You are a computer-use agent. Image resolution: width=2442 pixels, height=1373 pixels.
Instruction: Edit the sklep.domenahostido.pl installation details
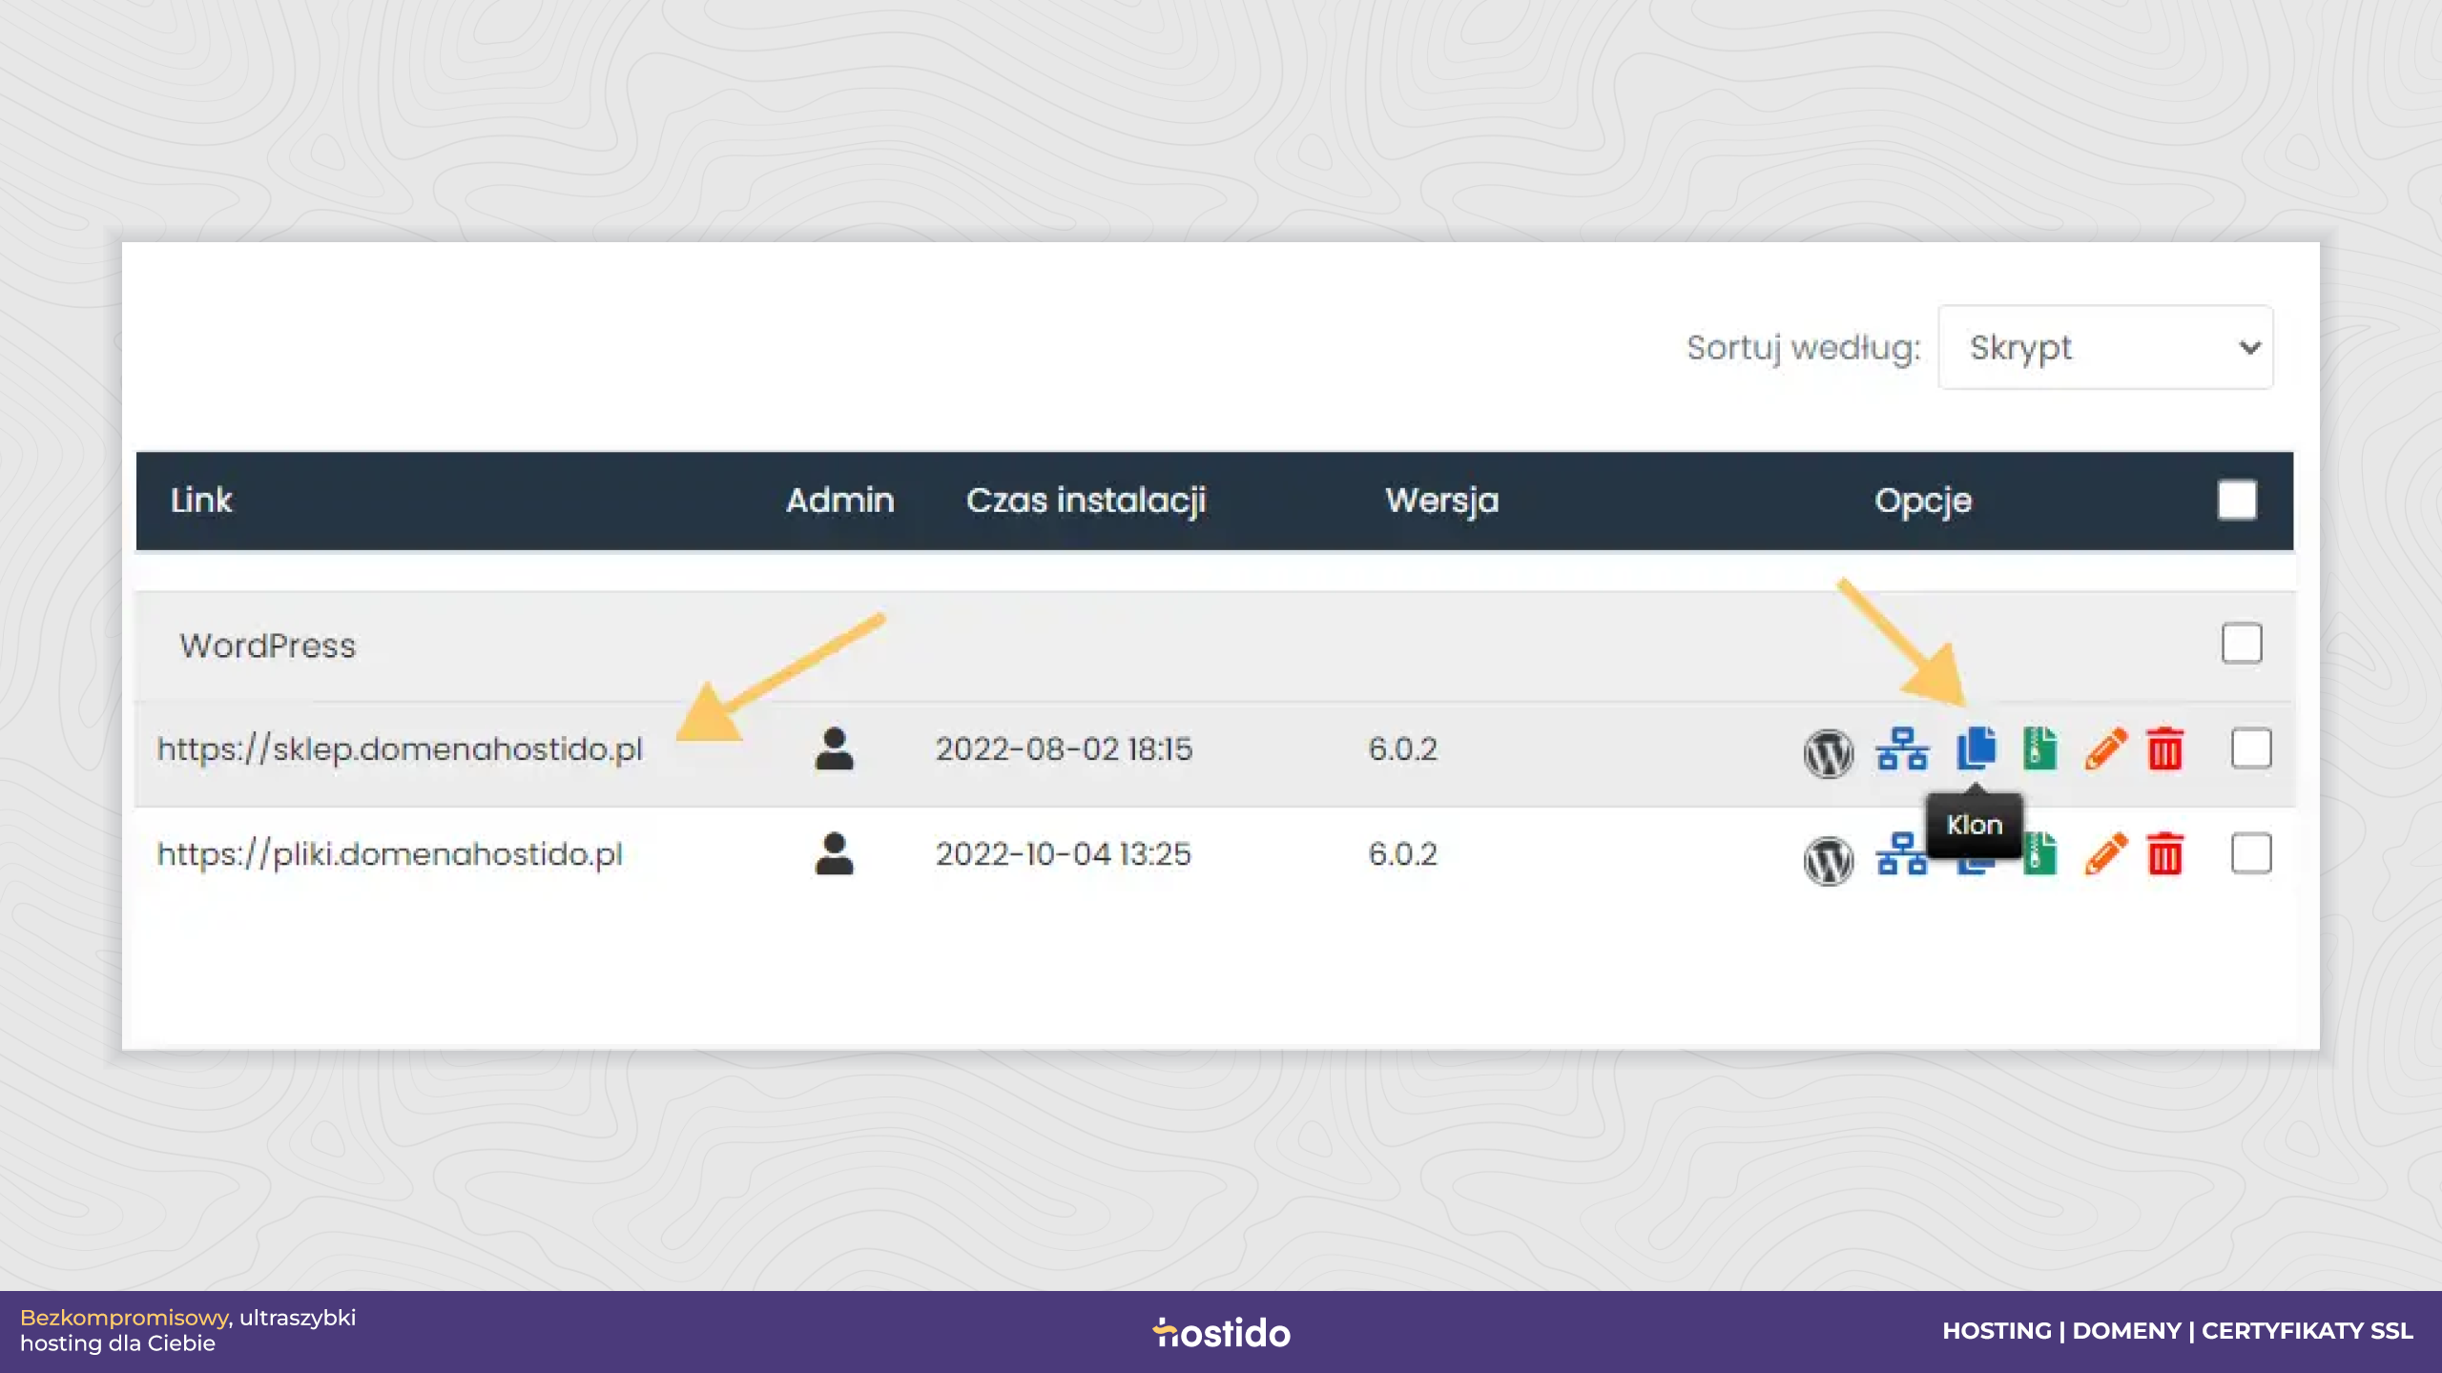click(2105, 748)
